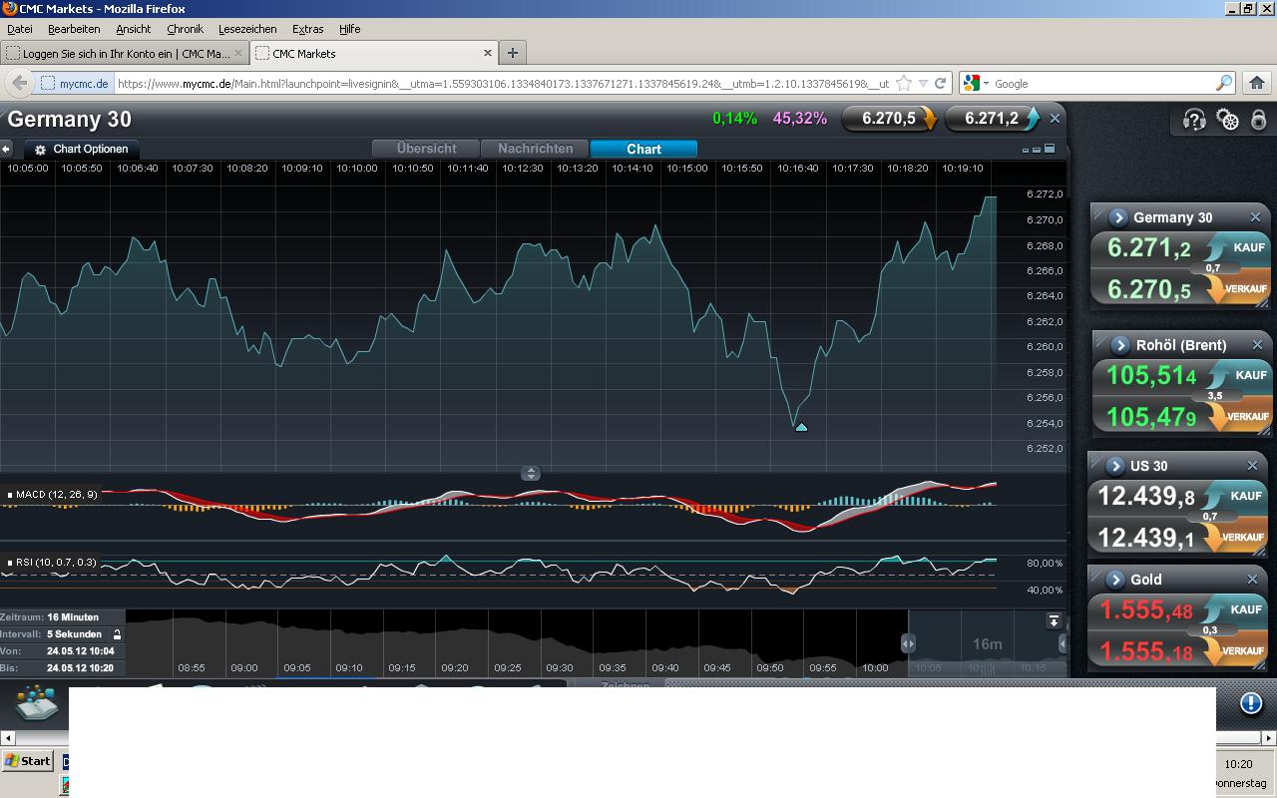The image size is (1277, 798).
Task: Open the Chart Optionen menu
Action: coord(82,149)
